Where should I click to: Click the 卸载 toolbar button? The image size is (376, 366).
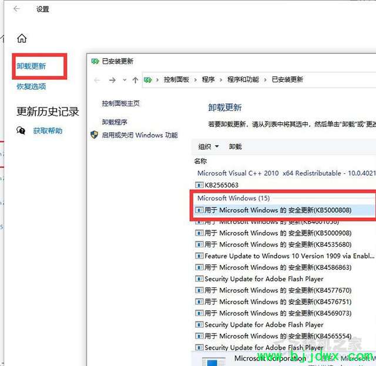235,146
